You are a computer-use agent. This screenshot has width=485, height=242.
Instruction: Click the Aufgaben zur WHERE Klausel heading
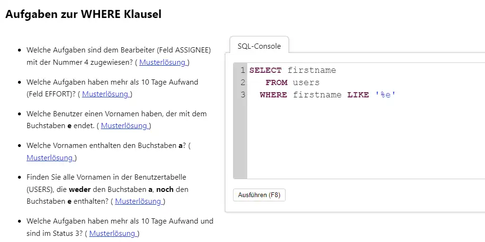pyautogui.click(x=83, y=14)
